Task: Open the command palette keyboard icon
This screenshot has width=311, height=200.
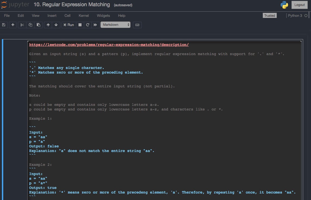Action: 137,25
